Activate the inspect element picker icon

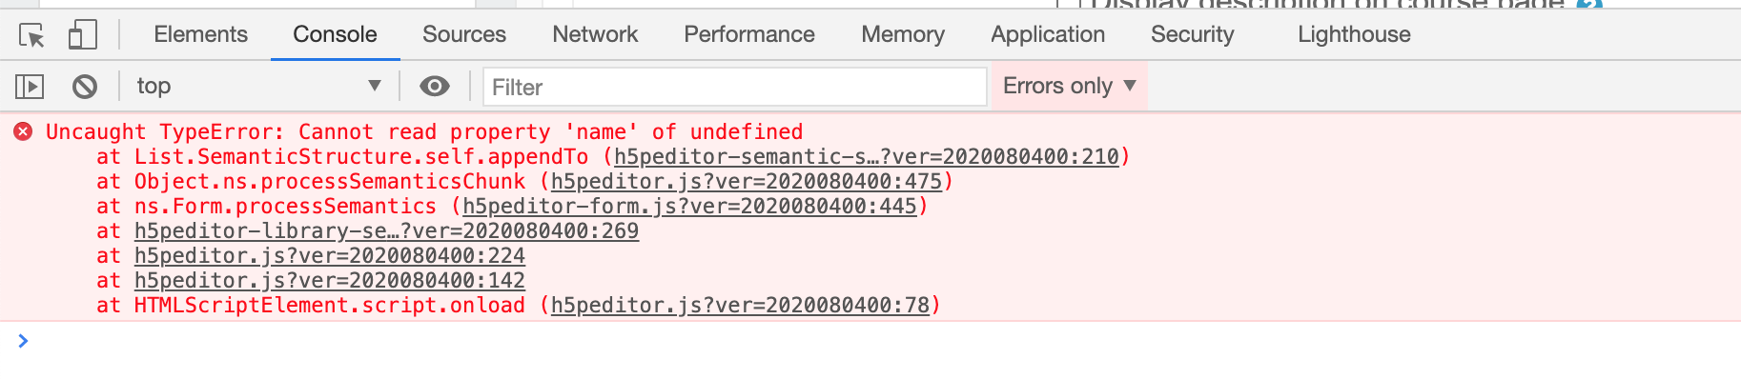pos(31,35)
